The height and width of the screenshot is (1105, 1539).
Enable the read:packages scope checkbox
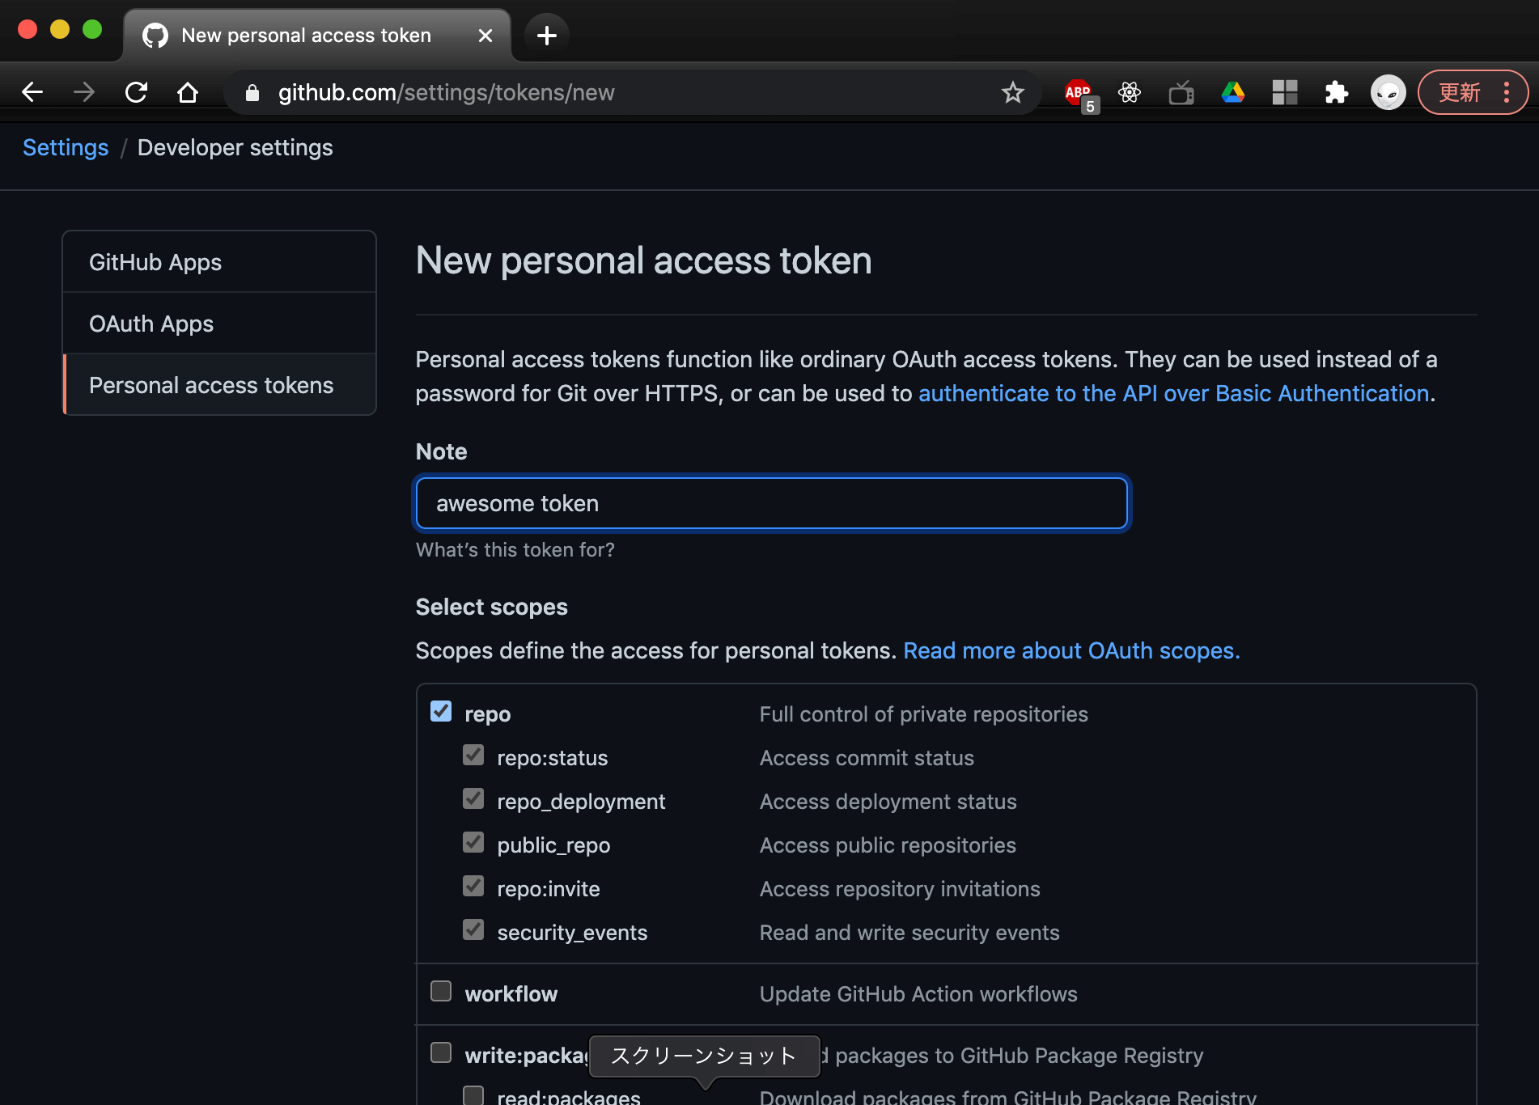point(473,1096)
